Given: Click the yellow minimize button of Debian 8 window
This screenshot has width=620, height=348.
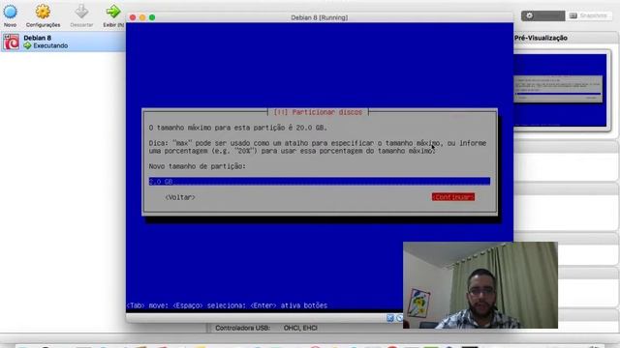Looking at the screenshot, I should click(142, 17).
